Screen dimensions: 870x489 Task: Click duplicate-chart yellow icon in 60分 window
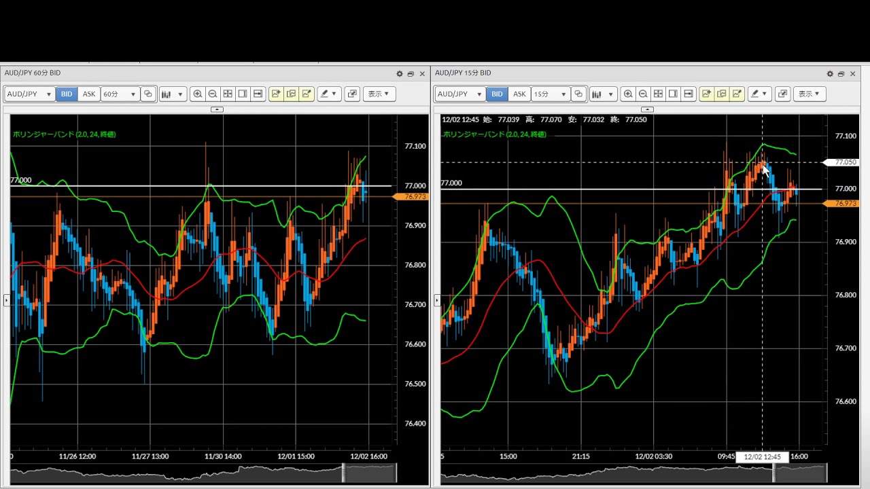(291, 94)
